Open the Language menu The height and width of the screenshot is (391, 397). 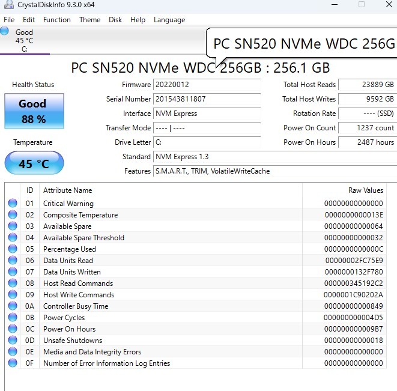tap(169, 20)
